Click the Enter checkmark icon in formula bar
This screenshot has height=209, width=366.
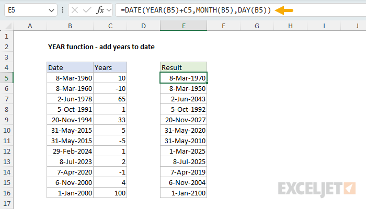[x=87, y=10]
